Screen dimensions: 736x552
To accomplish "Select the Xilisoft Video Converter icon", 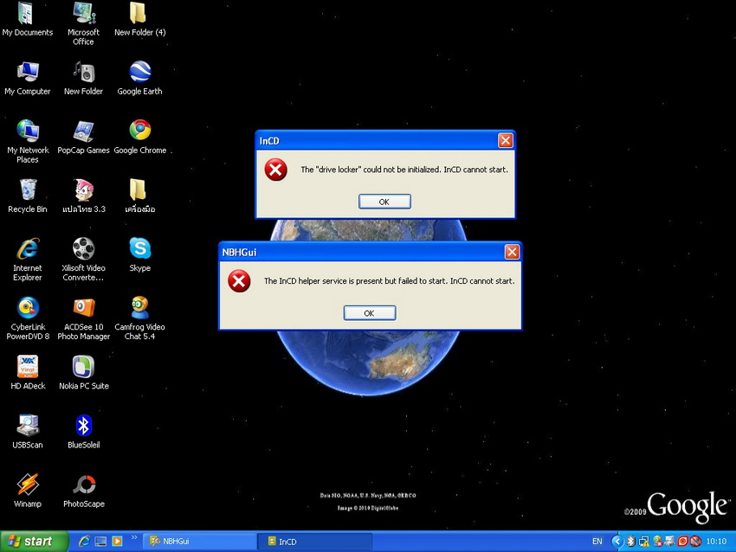I will click(x=83, y=260).
